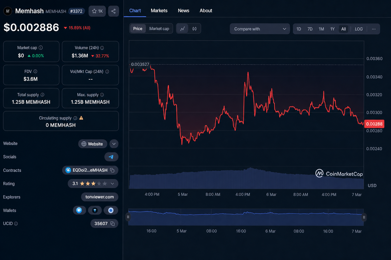Set chart range to 1D

(299, 29)
